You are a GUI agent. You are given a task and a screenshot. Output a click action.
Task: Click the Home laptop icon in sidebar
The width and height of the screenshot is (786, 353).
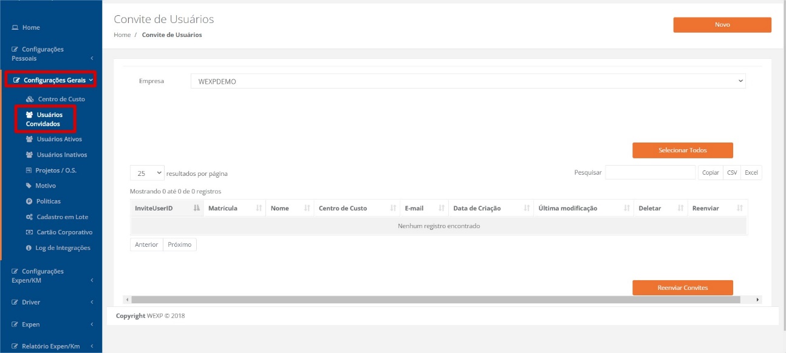click(15, 28)
